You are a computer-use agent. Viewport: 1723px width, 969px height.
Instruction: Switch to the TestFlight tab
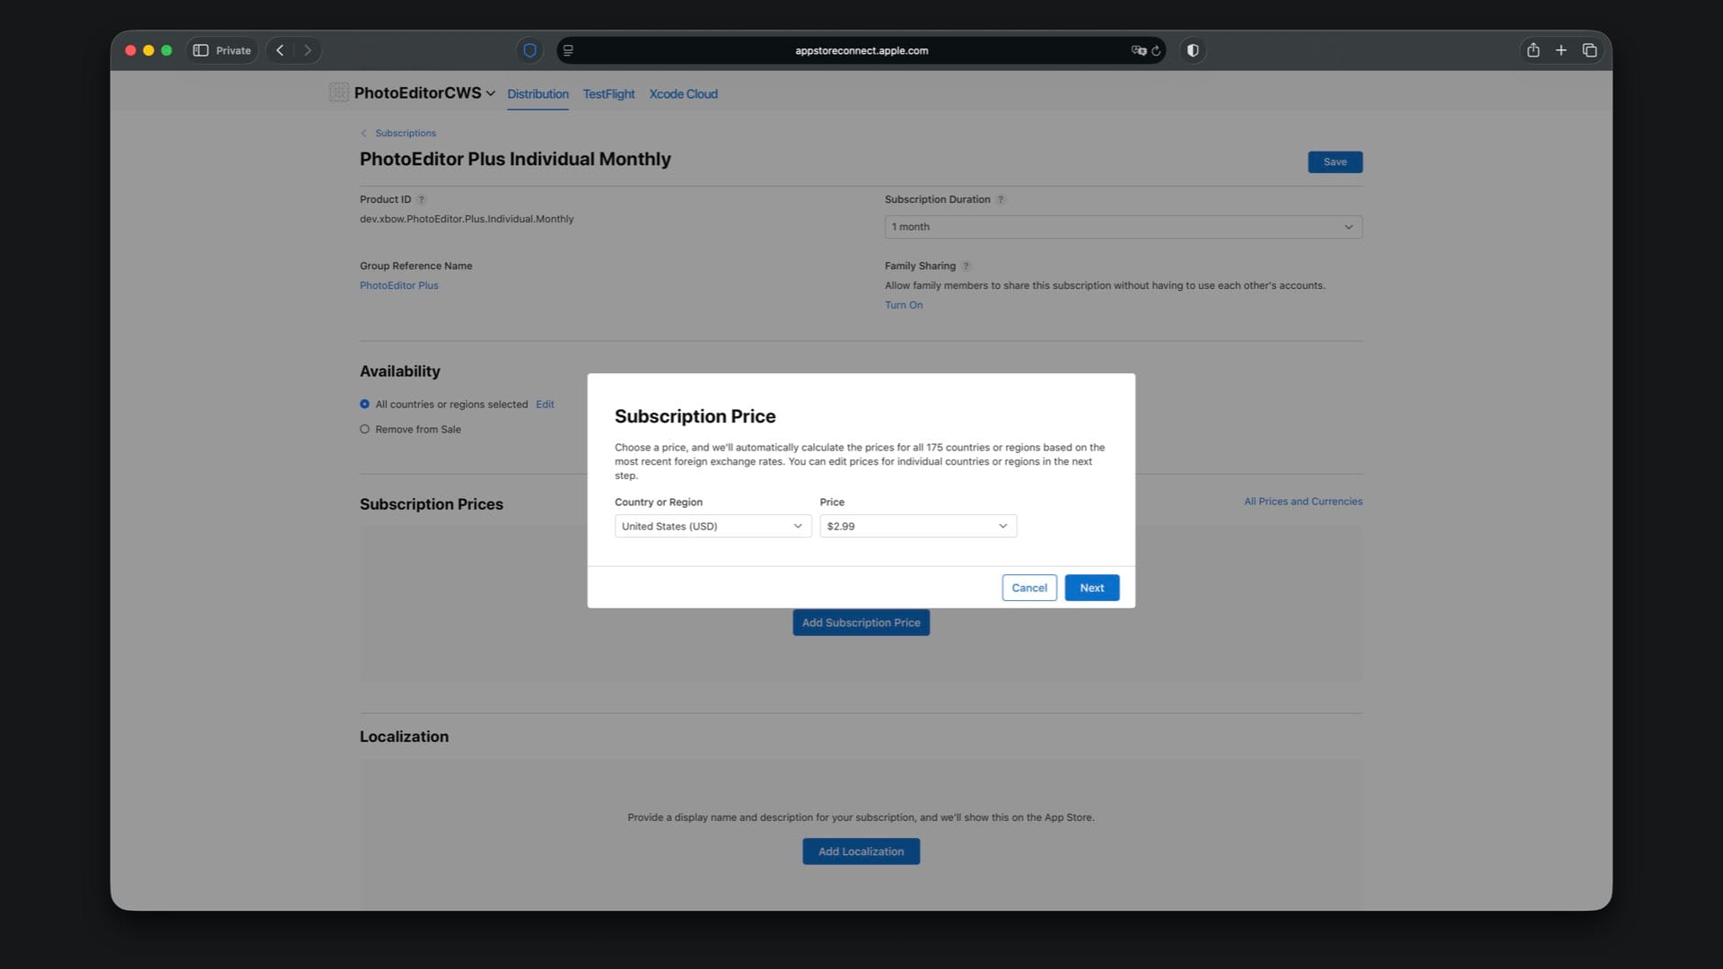608,93
